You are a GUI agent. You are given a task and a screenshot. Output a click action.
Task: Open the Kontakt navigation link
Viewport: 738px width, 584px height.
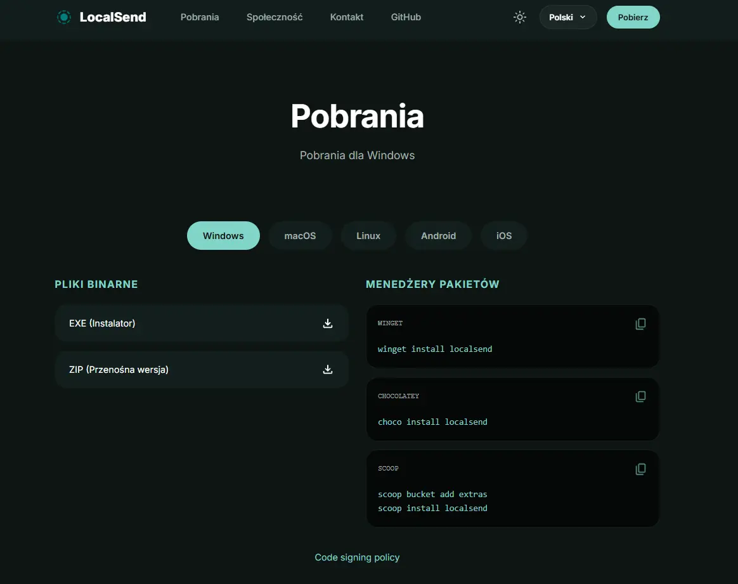click(x=347, y=17)
